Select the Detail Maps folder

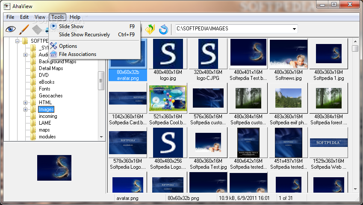51,68
